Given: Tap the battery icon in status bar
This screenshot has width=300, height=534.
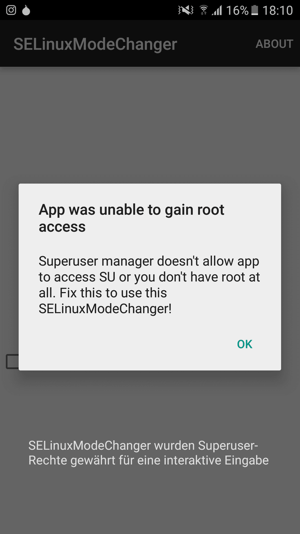Looking at the screenshot, I should (x=255, y=10).
